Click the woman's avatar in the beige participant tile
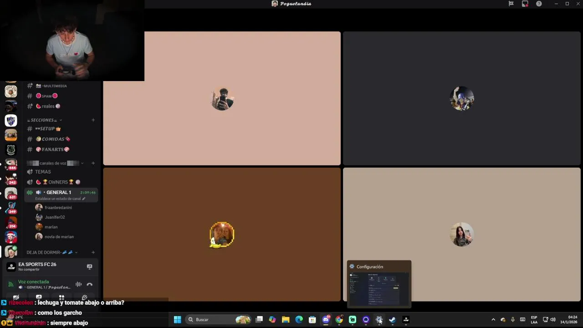This screenshot has width=583, height=328. (x=462, y=235)
